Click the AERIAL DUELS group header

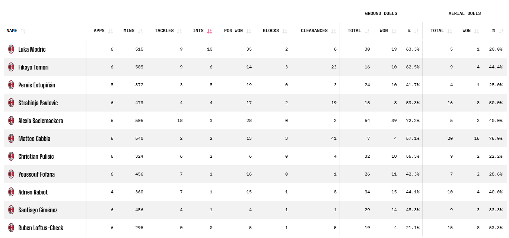pyautogui.click(x=464, y=13)
